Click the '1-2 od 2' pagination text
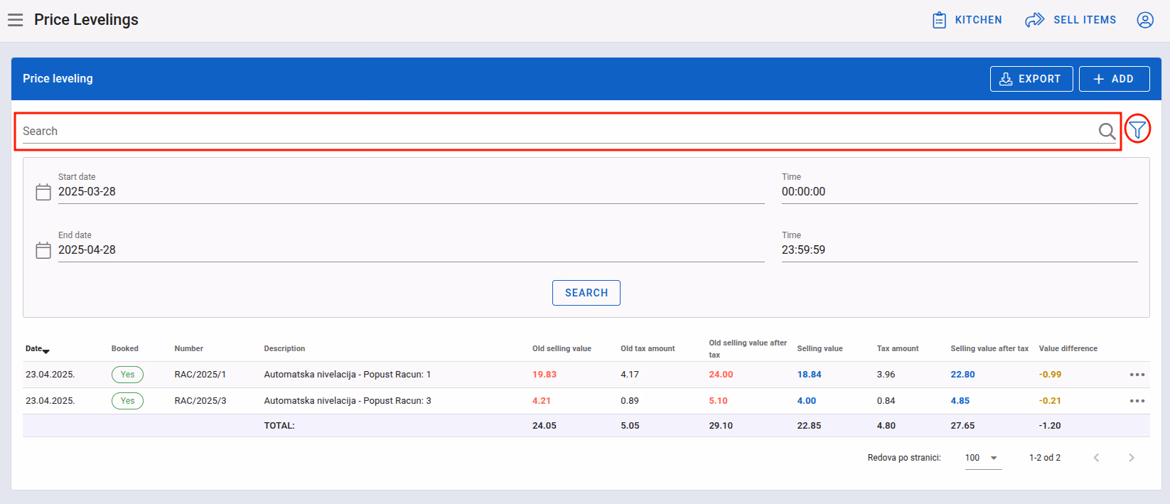The height and width of the screenshot is (504, 1170). pyautogui.click(x=1045, y=458)
